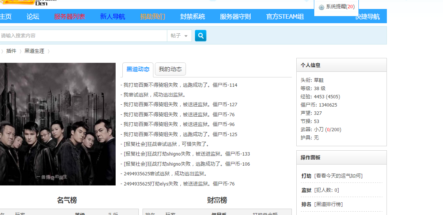Screen dimensions: 443x215
Task: Open 封禁系统 menu item
Action: [x=193, y=16]
